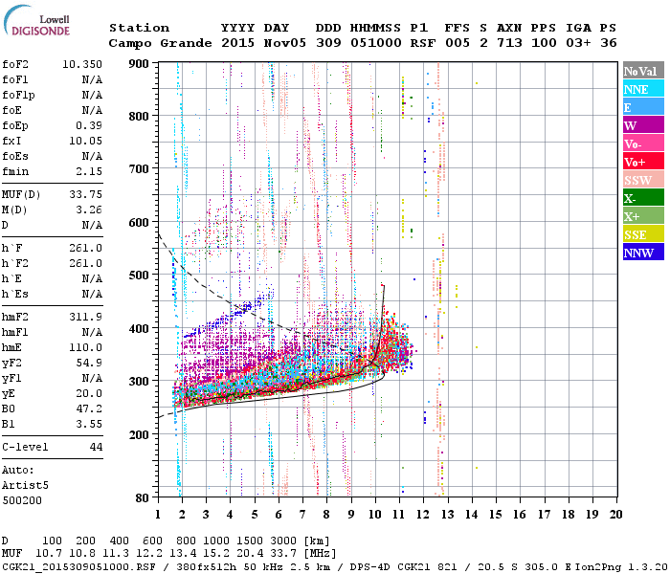Viewport: 670px width, 574px height.
Task: Click the date Nov05 in header
Action: tap(285, 43)
